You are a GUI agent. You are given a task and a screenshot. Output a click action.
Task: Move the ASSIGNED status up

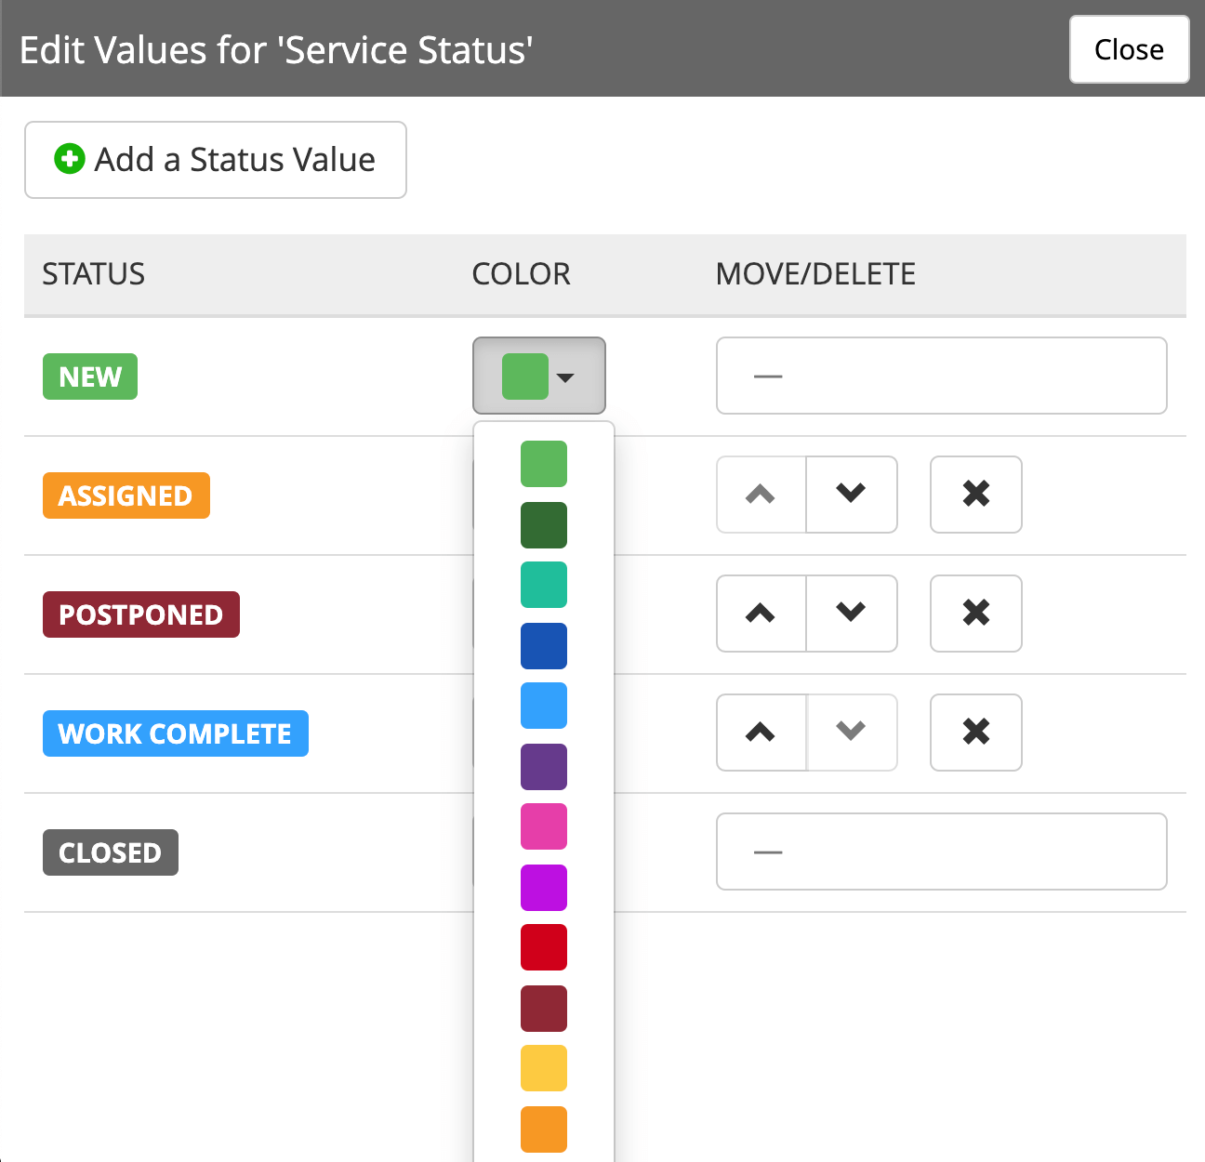point(760,495)
